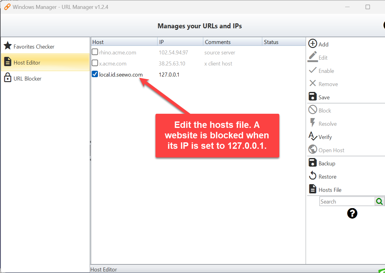
Task: Click the Host Editor document icon
Action: (8, 62)
